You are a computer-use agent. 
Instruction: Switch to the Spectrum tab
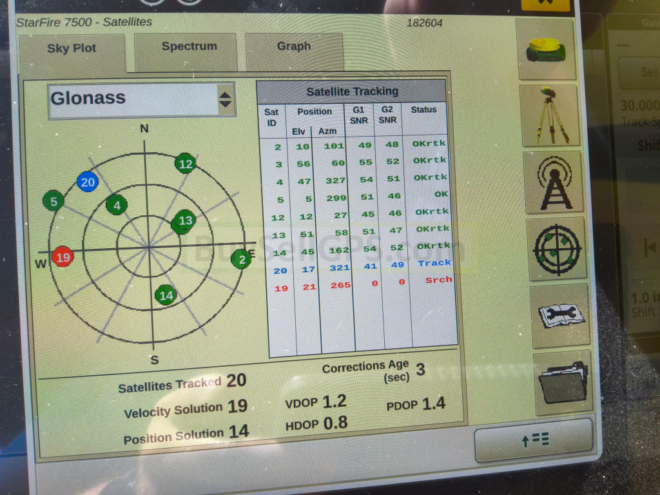tap(189, 47)
